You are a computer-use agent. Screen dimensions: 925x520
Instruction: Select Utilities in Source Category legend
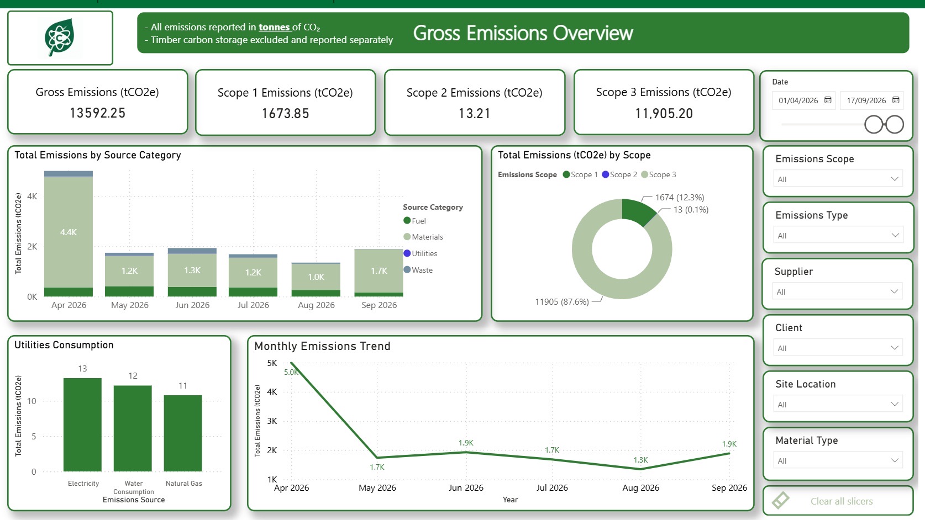421,253
